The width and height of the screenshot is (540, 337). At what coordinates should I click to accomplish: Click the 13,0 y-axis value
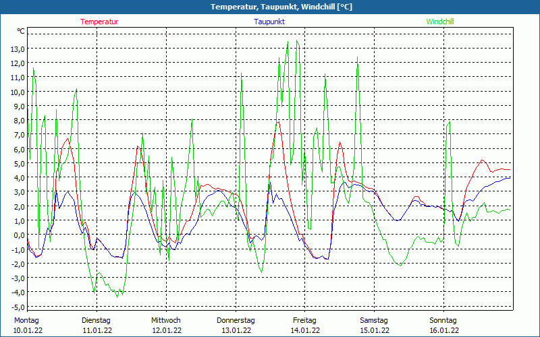click(18, 49)
